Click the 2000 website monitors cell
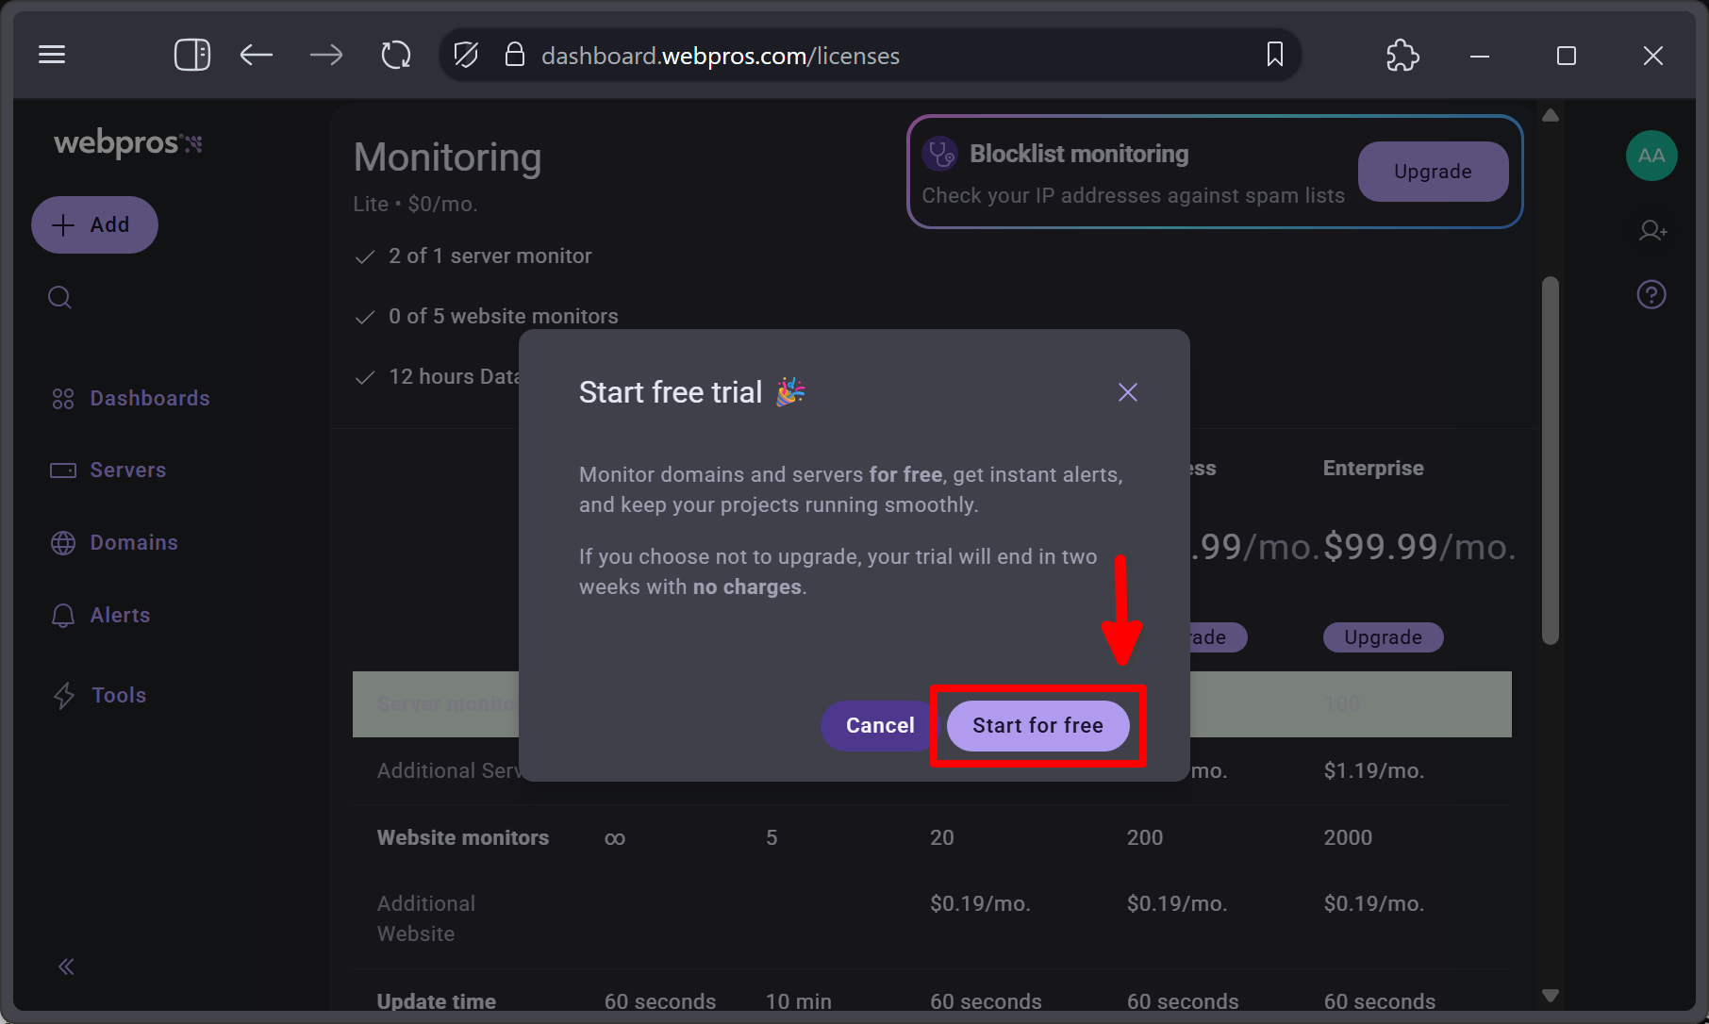This screenshot has height=1024, width=1709. click(1347, 837)
